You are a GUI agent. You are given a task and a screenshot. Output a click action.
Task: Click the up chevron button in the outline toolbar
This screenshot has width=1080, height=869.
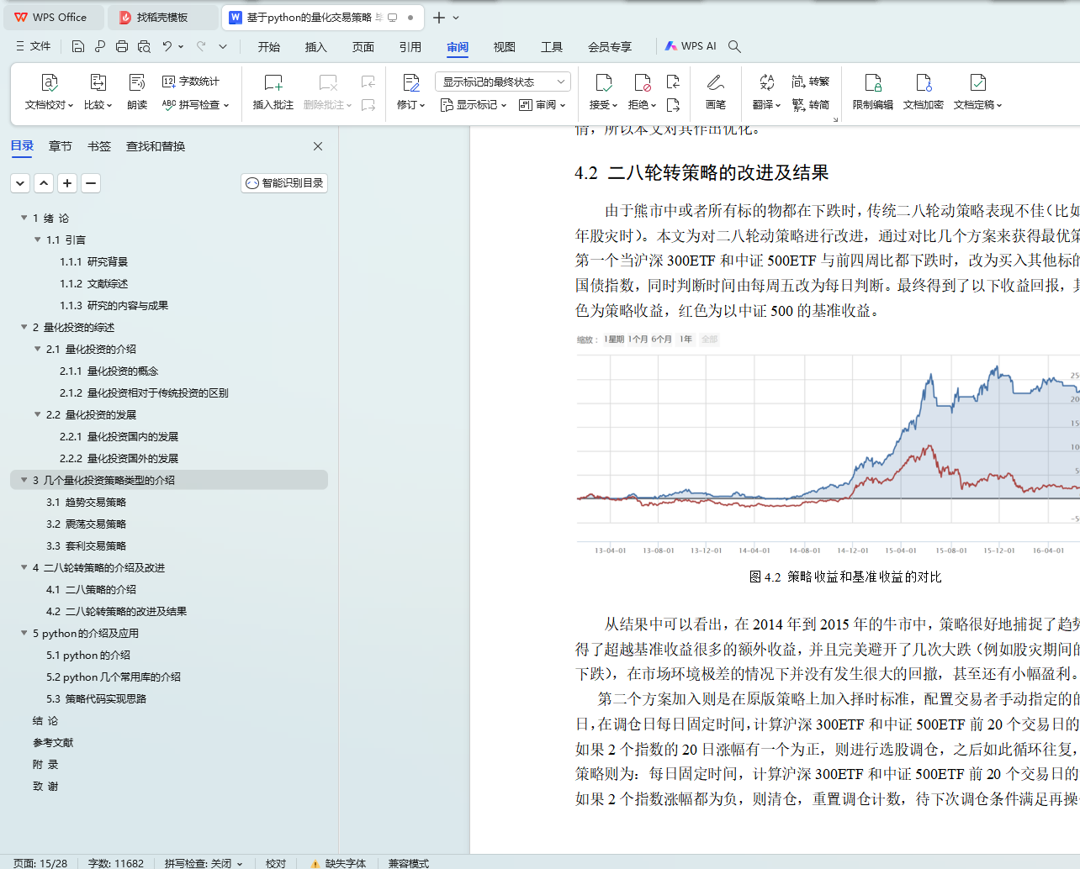click(44, 183)
